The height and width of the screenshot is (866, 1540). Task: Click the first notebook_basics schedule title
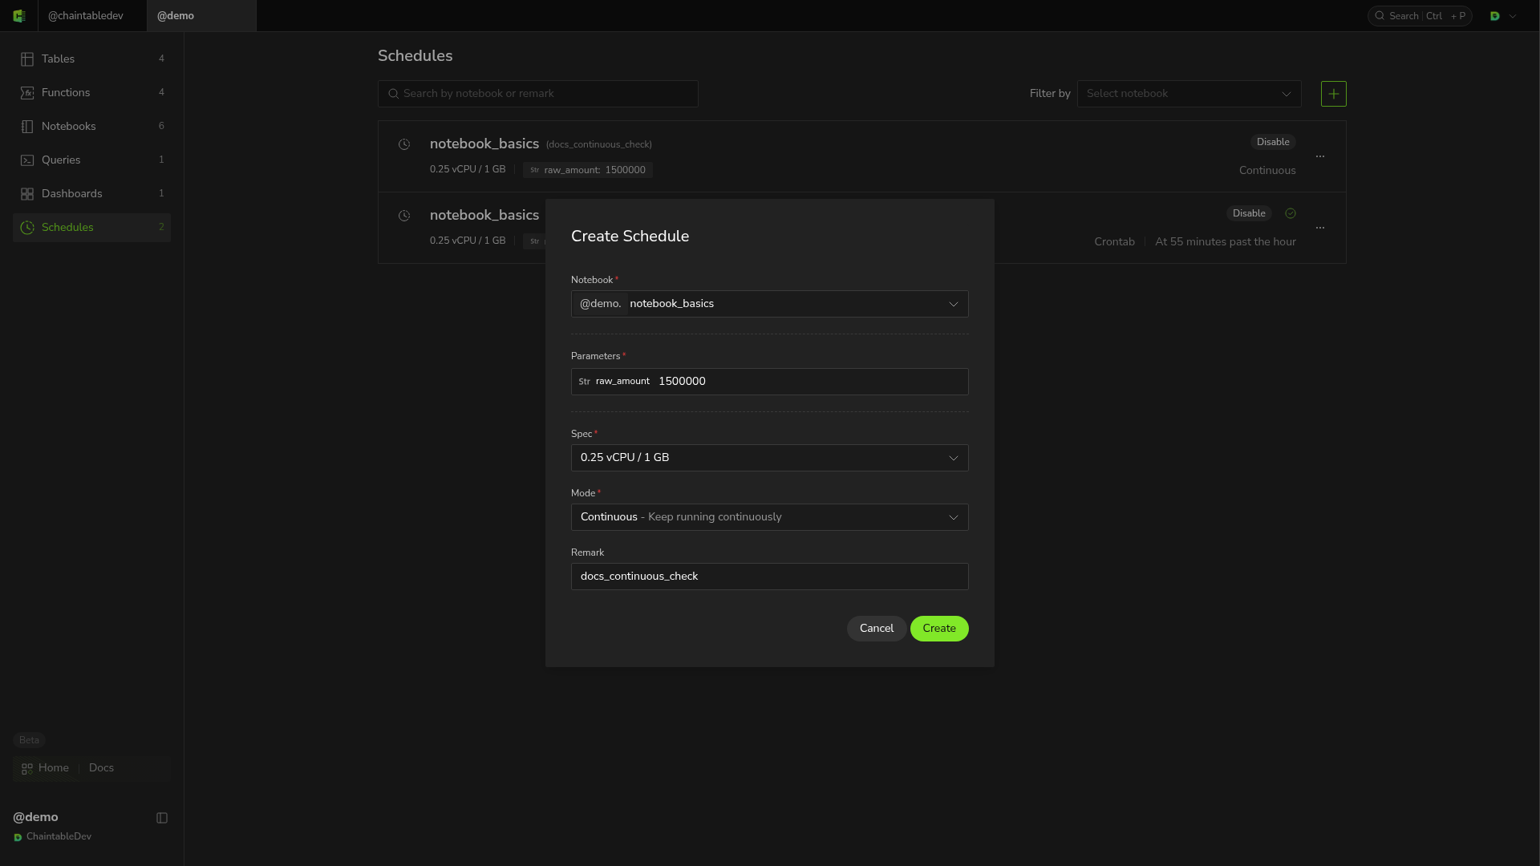click(x=484, y=144)
